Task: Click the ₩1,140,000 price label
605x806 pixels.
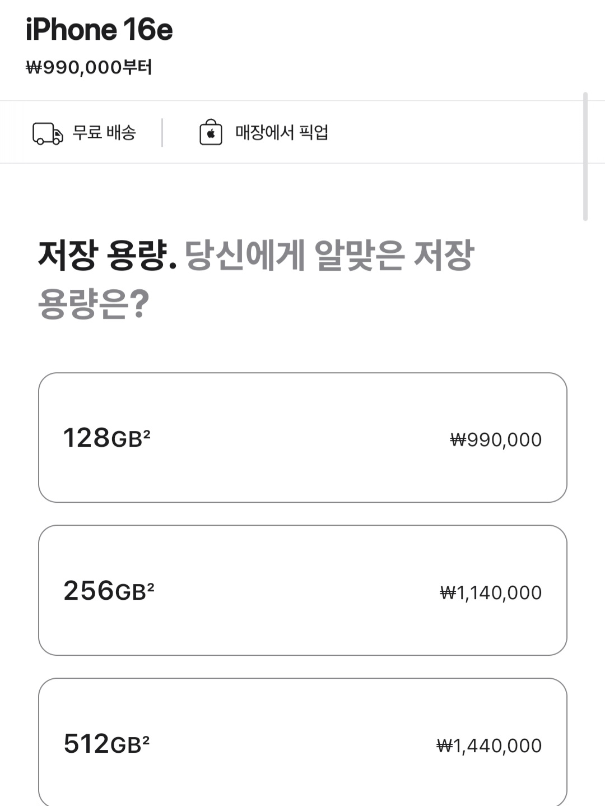Action: click(x=491, y=593)
